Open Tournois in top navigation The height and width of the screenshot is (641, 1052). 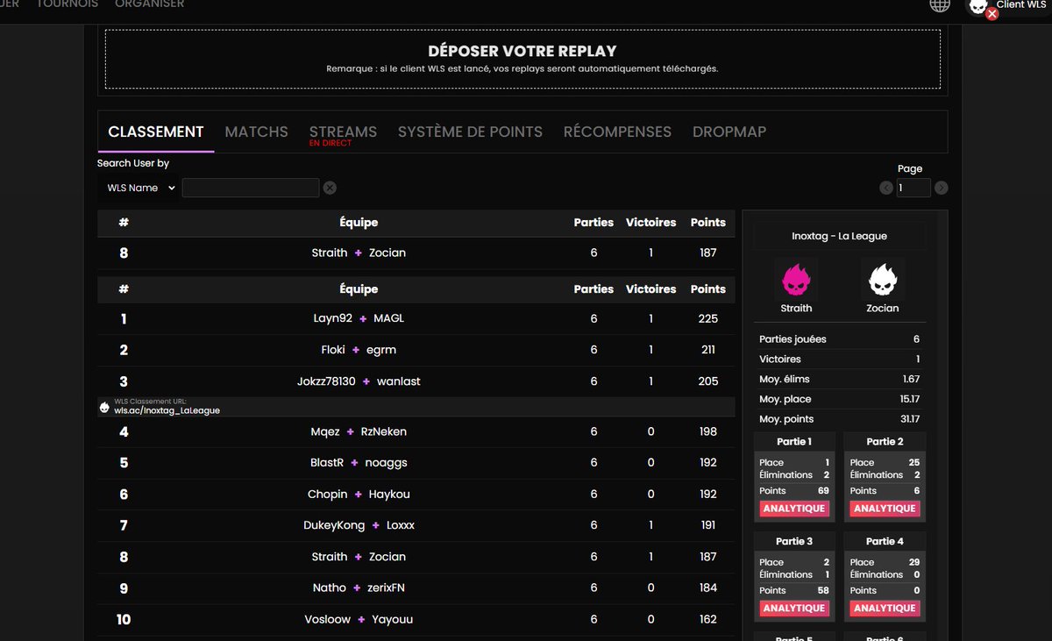68,4
